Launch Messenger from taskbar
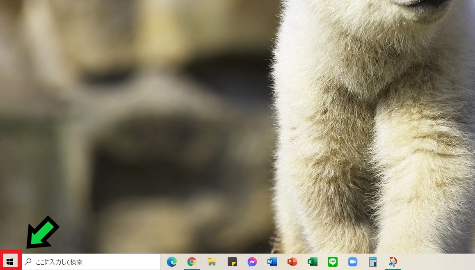 pos(252,261)
